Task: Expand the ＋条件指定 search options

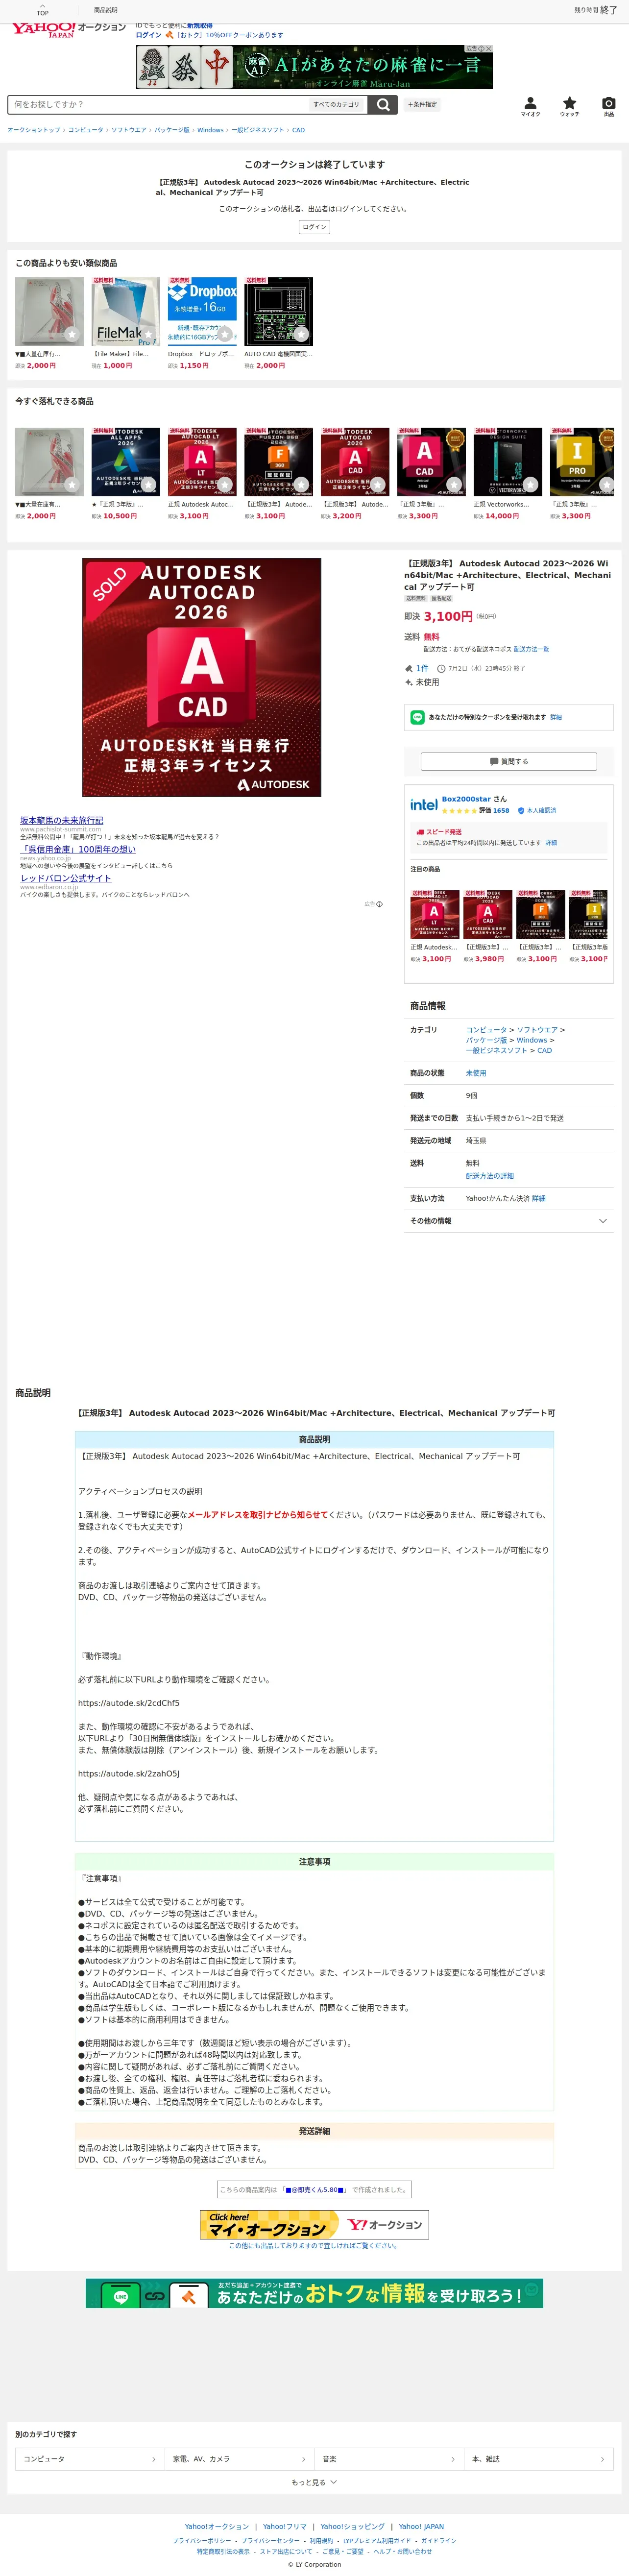Action: pos(422,104)
